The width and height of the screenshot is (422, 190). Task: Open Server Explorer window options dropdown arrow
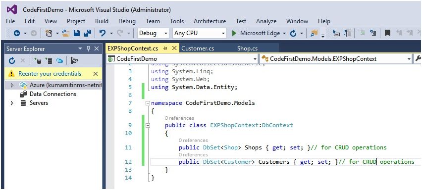pos(80,48)
